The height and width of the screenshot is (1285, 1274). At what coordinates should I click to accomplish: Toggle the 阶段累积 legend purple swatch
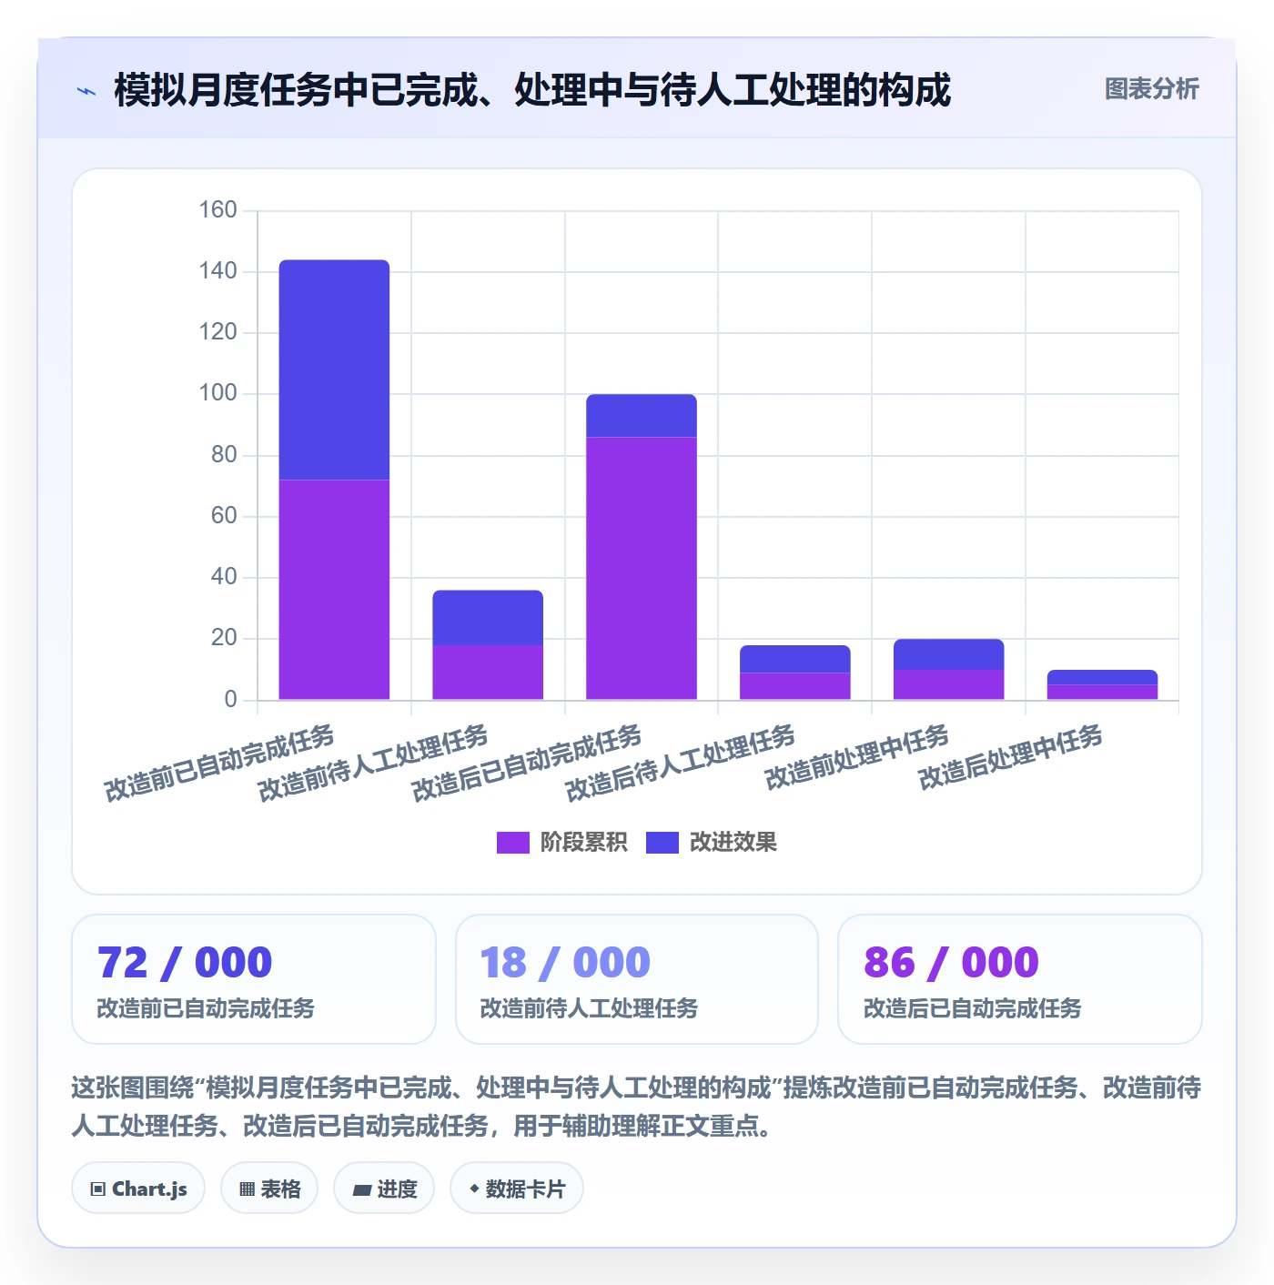[512, 843]
